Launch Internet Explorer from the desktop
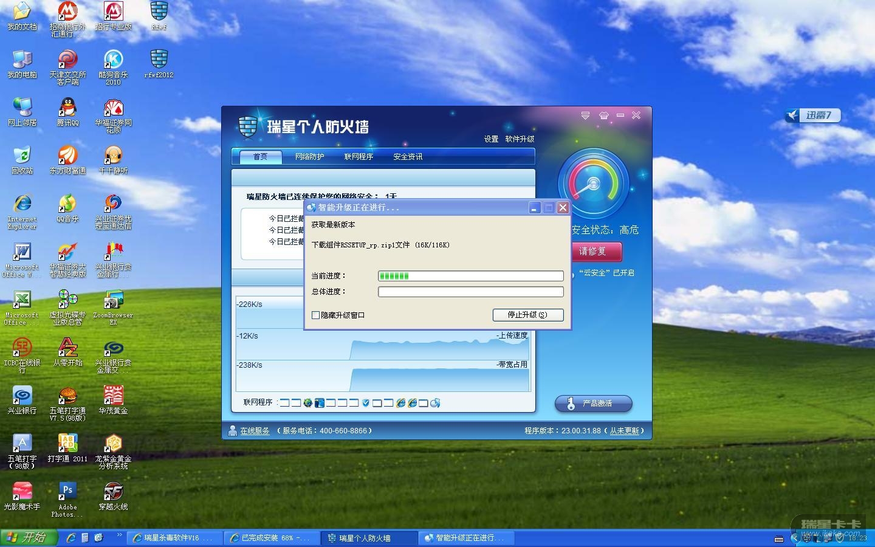 pos(22,212)
